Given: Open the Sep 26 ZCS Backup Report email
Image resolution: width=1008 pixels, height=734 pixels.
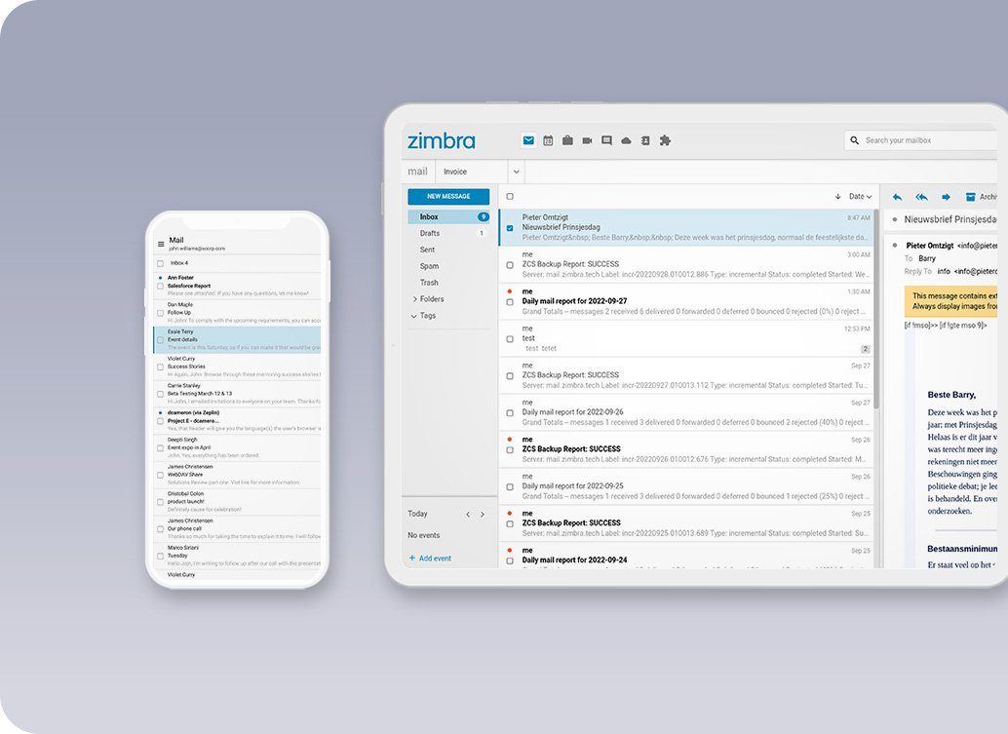Looking at the screenshot, I should [x=686, y=450].
